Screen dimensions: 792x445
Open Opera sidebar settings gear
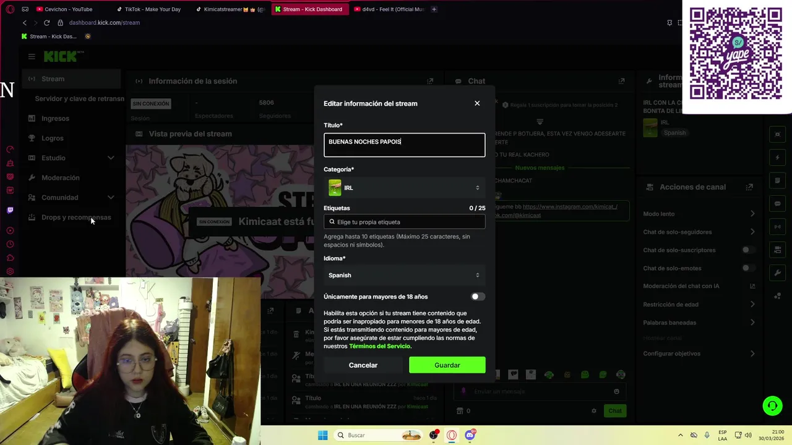click(x=10, y=271)
